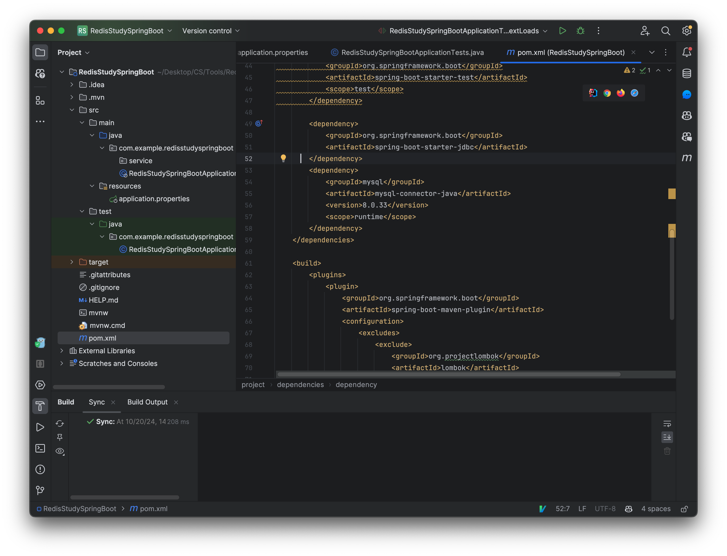Open pom.xml preview in Safari browser
727x556 pixels.
[634, 93]
